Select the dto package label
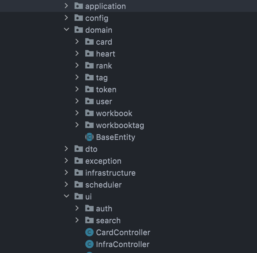 (91, 149)
